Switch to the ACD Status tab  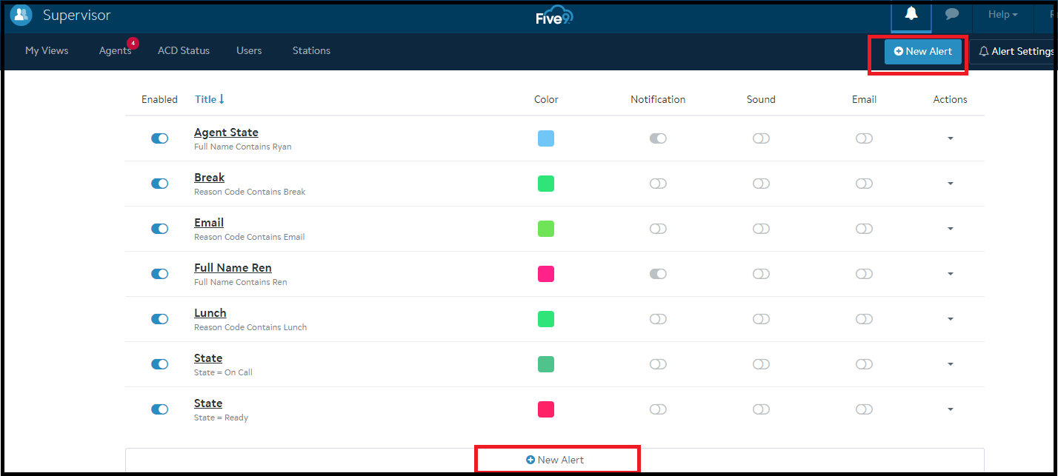tap(183, 50)
